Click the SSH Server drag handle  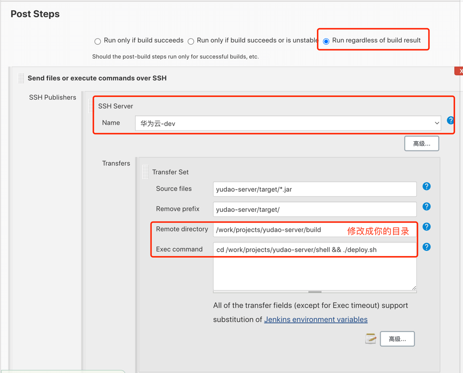(x=91, y=106)
